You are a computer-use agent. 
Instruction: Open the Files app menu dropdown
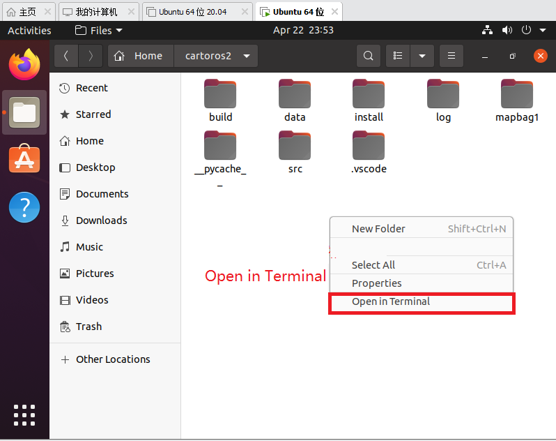pos(98,31)
